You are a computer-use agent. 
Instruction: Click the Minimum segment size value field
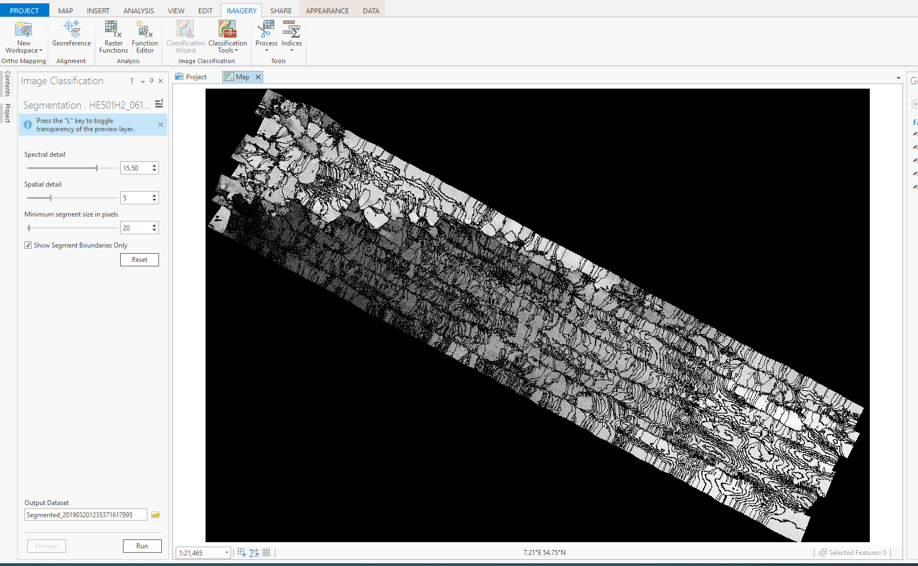point(136,228)
